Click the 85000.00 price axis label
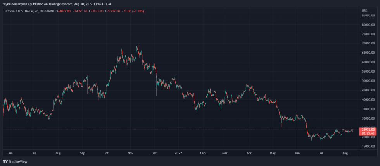This screenshot has height=166, width=380. pos(368,15)
